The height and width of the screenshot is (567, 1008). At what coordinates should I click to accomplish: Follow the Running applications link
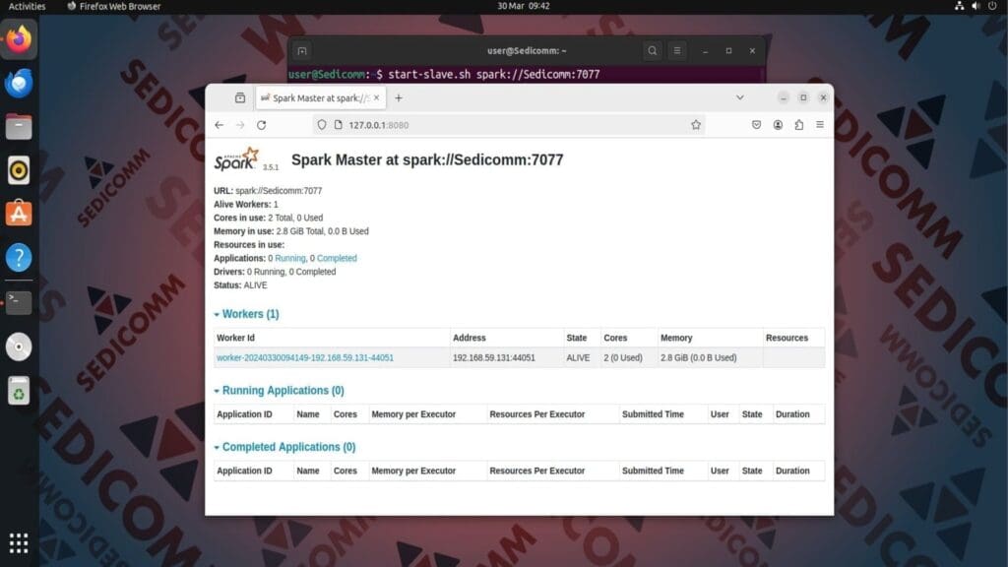pyautogui.click(x=289, y=258)
